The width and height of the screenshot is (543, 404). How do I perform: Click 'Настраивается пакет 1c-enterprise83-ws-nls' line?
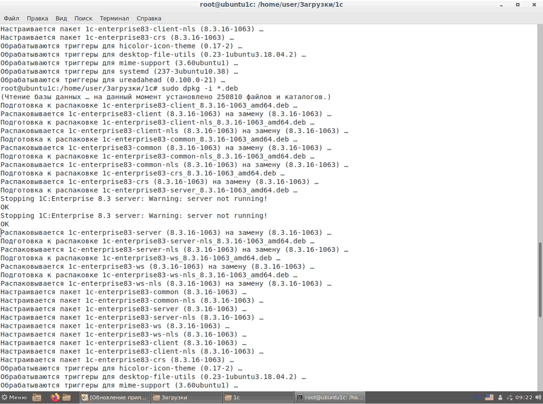click(x=124, y=334)
